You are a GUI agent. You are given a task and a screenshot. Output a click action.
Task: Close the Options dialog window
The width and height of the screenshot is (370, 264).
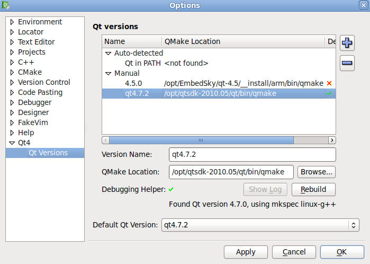click(x=364, y=5)
